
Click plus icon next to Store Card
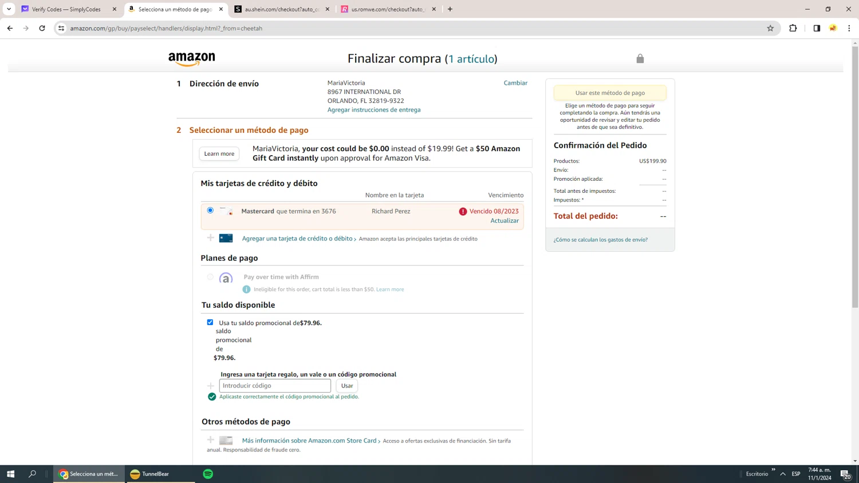(211, 440)
